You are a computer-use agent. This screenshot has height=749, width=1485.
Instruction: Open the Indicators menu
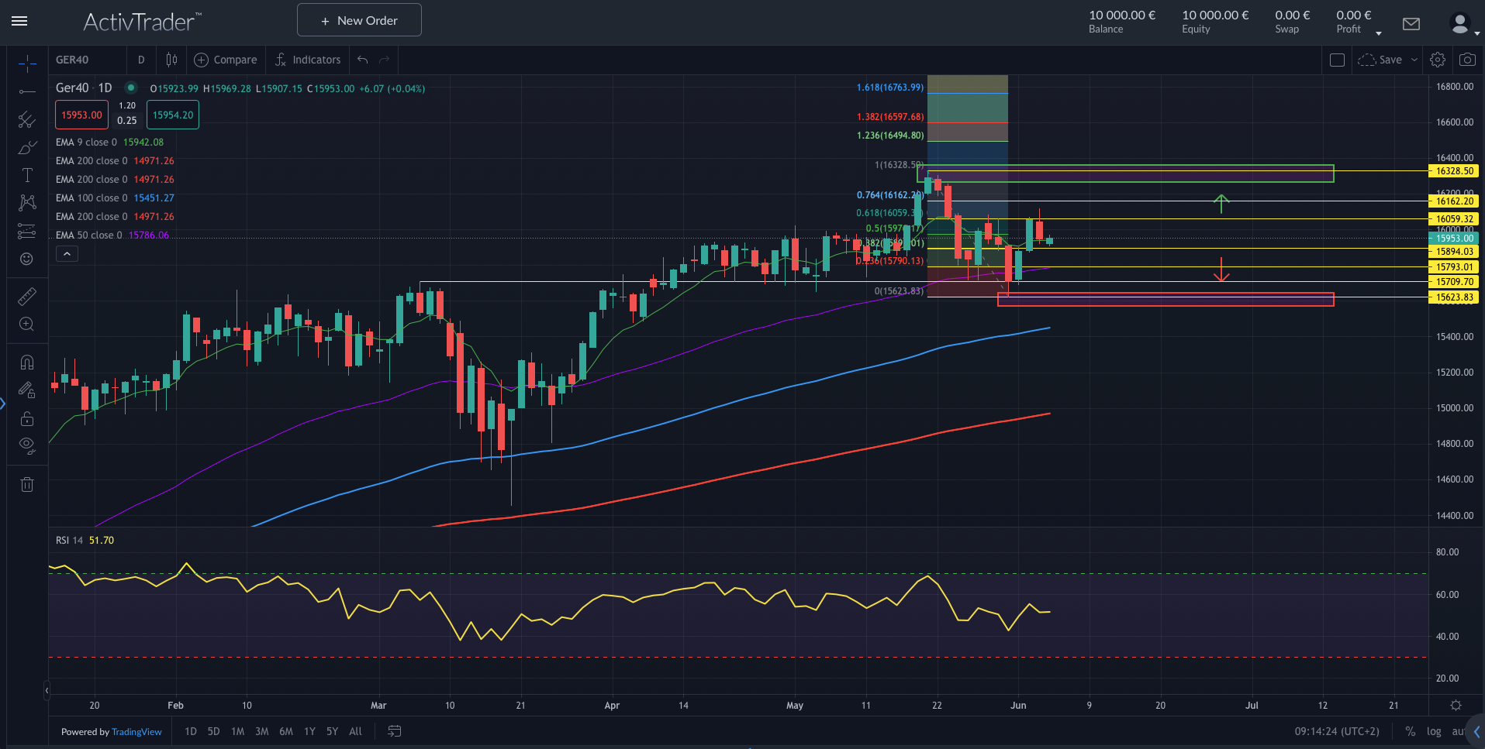pyautogui.click(x=307, y=60)
